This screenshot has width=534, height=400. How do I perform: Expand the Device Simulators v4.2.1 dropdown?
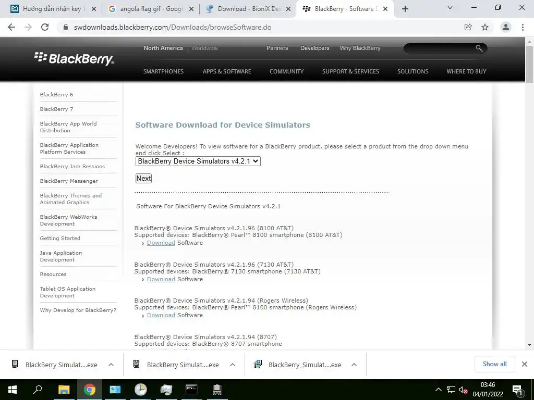(198, 161)
